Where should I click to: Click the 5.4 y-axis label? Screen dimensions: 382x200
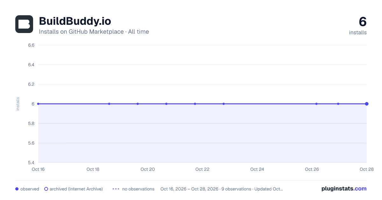31,163
